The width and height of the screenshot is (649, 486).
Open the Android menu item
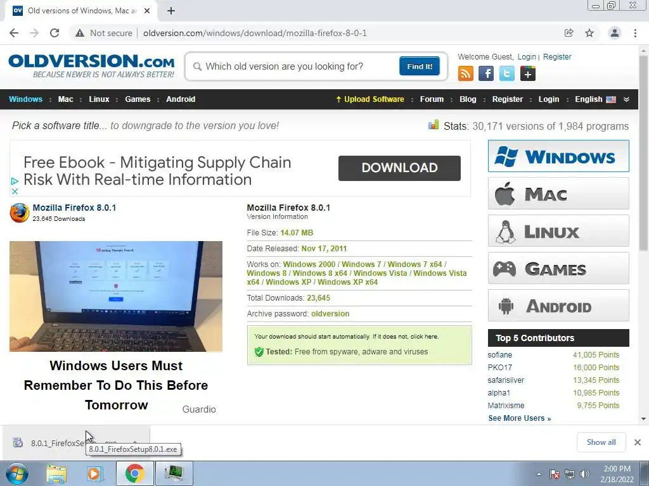point(181,99)
